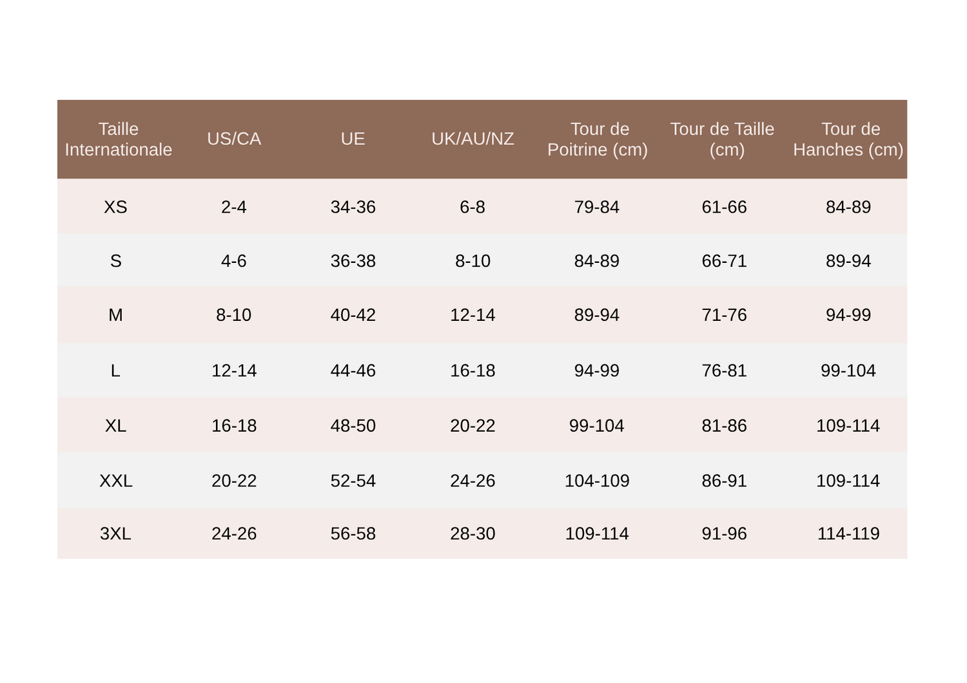This screenshot has width=967, height=683.
Task: Click the UE column header
Action: pyautogui.click(x=353, y=139)
